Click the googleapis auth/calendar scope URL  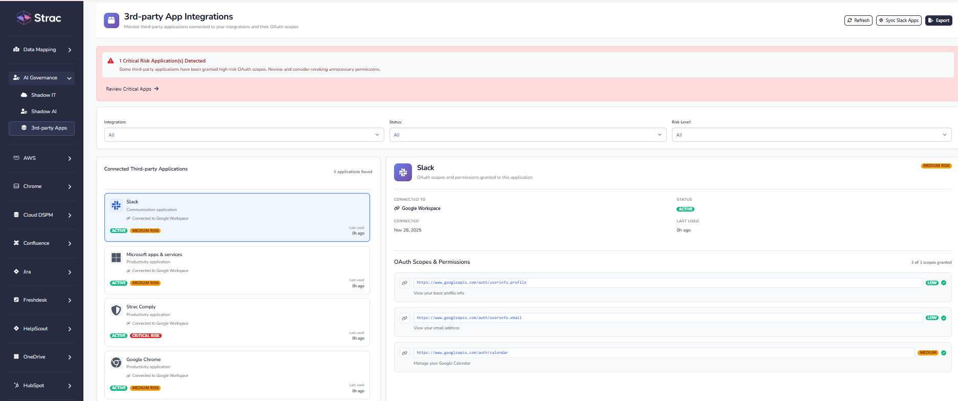[462, 353]
